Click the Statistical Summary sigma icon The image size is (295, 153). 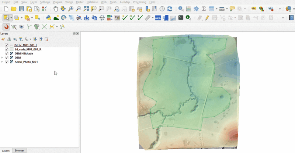coord(204,8)
